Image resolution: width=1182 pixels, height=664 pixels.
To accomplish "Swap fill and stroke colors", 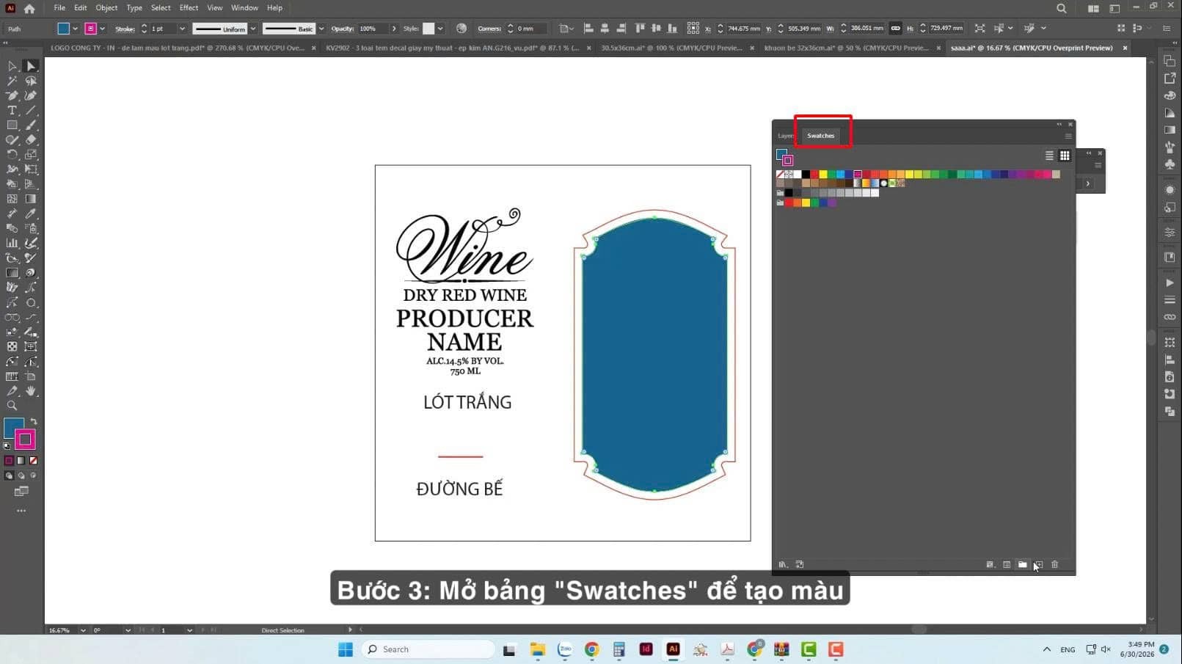I will tap(34, 422).
